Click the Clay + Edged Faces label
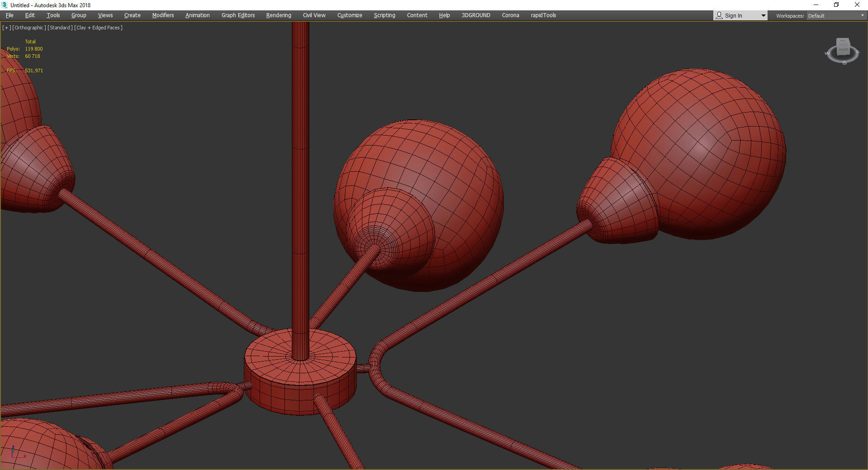The width and height of the screenshot is (868, 470). [x=98, y=28]
